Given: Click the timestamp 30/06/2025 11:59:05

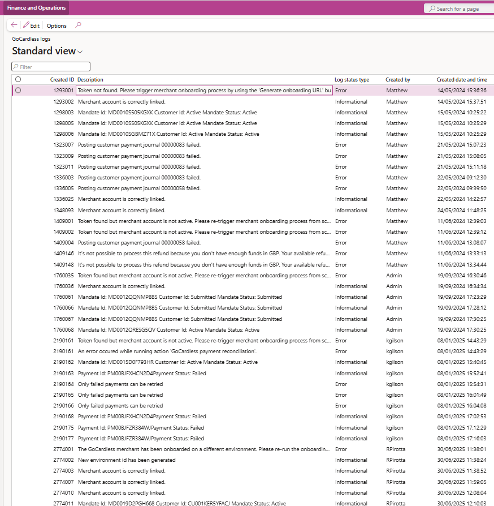Looking at the screenshot, I should pyautogui.click(x=462, y=482).
